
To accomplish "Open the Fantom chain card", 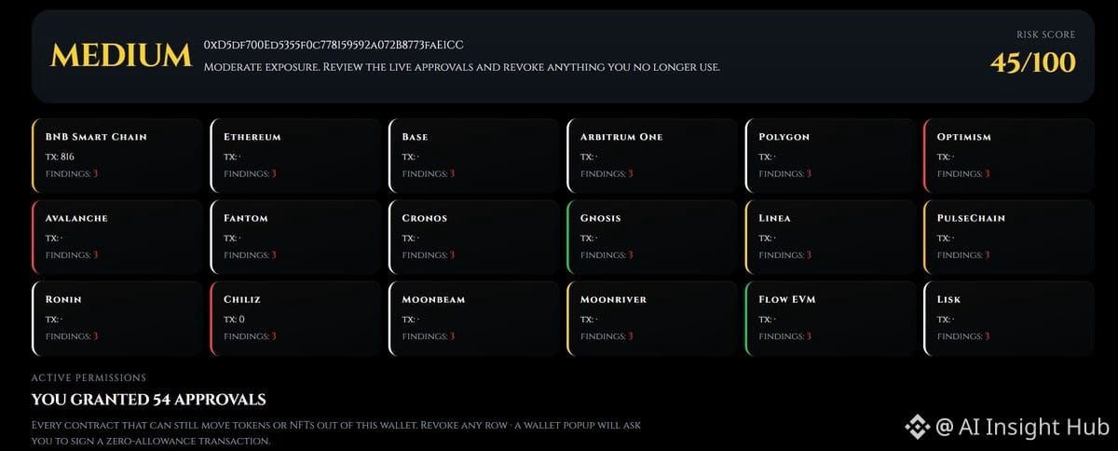I will click(x=295, y=237).
